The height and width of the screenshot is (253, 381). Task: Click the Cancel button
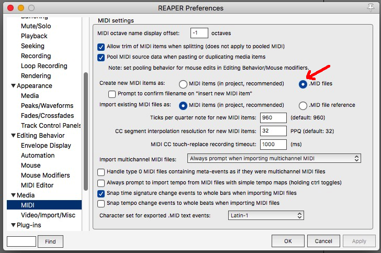[323, 241]
